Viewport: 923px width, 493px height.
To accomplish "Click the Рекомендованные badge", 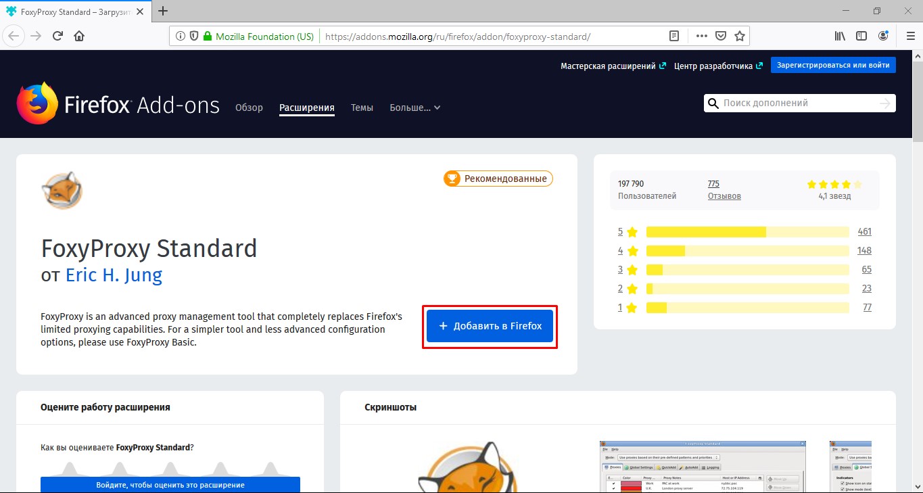I will point(498,179).
